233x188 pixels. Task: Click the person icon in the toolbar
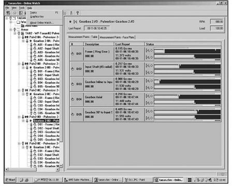click(x=71, y=13)
